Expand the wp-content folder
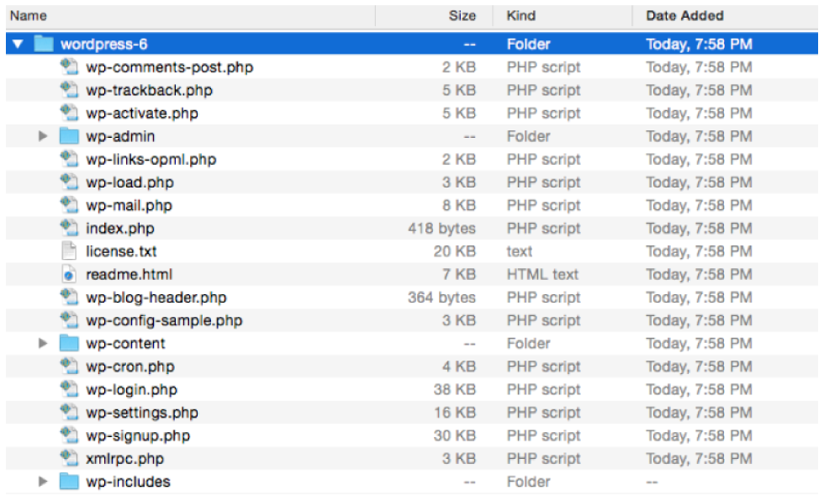Screen dimensions: 824x501 42,343
